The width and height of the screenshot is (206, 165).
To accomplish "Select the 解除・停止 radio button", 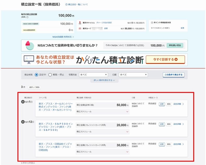I will coord(50,75).
